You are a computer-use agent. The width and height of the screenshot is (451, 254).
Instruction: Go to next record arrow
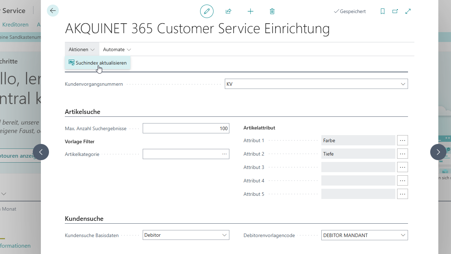click(438, 152)
